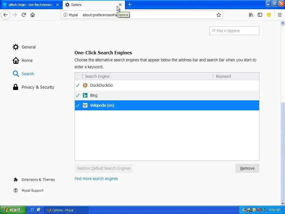
Task: Open the Windows start menu
Action: point(13,210)
